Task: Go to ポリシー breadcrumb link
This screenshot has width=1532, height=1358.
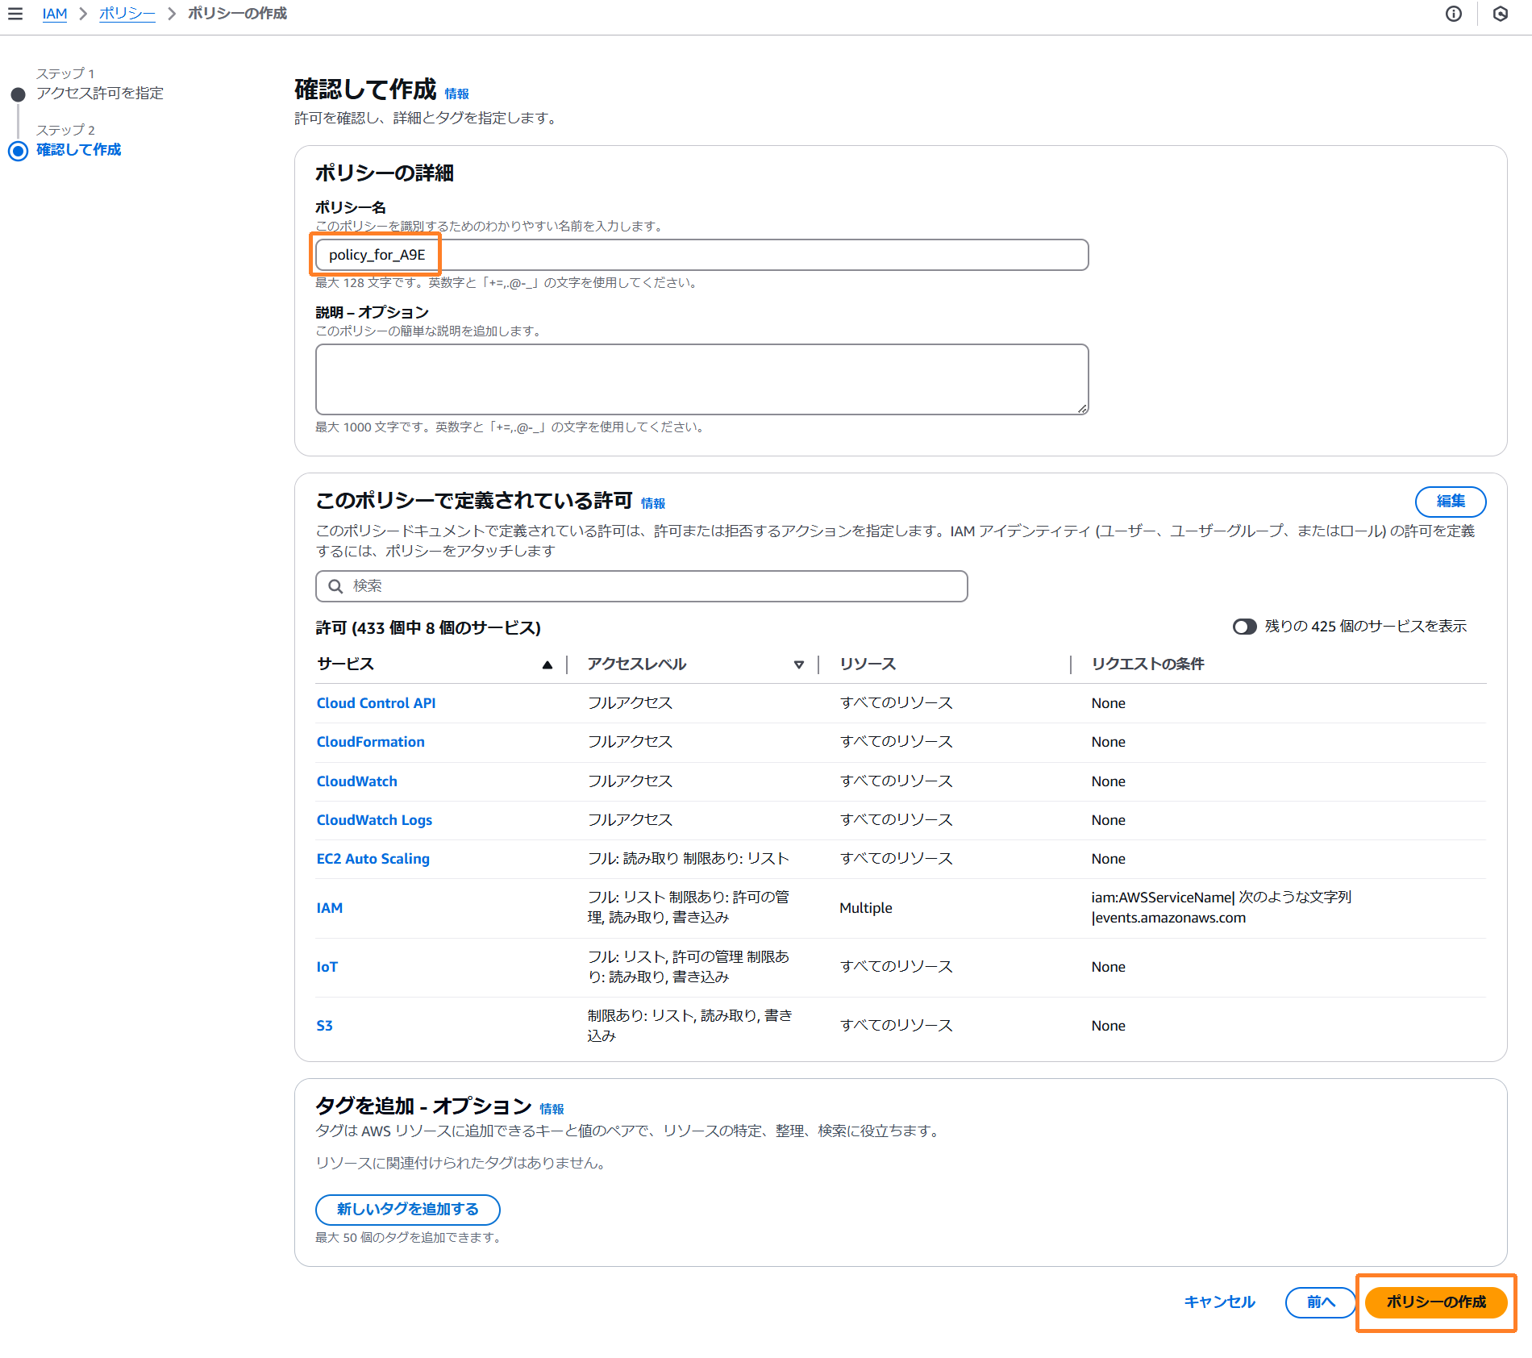Action: [127, 14]
